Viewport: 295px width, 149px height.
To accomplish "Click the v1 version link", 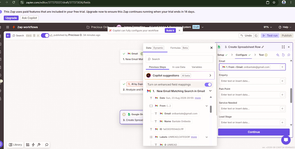I will 51,35.
